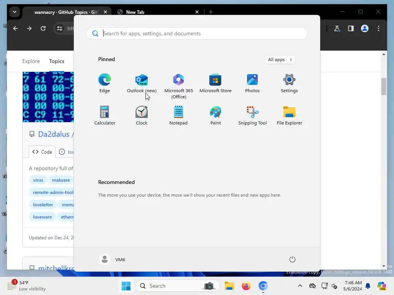
Task: Open Microsoft Store from Start menu
Action: [x=215, y=83]
